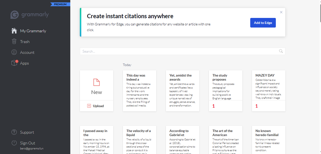Click the bero@goprems.fun email text

pyautogui.click(x=32, y=148)
